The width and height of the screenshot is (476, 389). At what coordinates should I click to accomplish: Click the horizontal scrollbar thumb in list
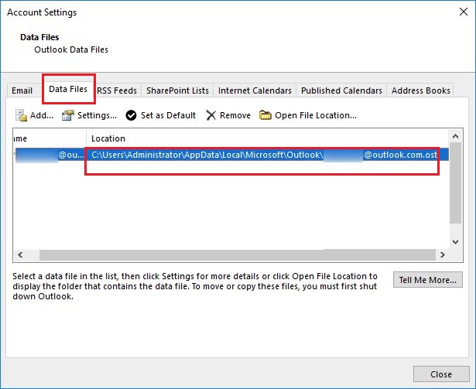click(x=238, y=255)
